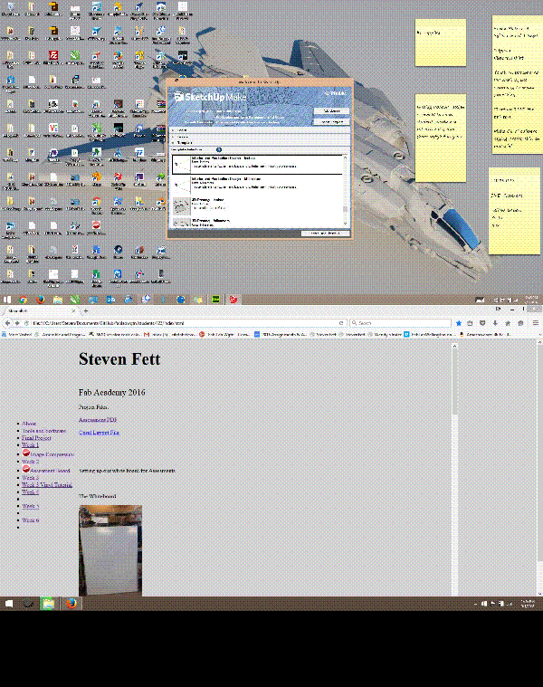This screenshot has height=687, width=543.
Task: Click template list scrollbar up arrow
Action: (346, 157)
